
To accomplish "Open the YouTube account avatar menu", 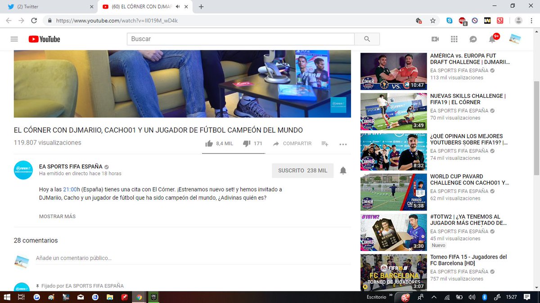I will tap(515, 39).
